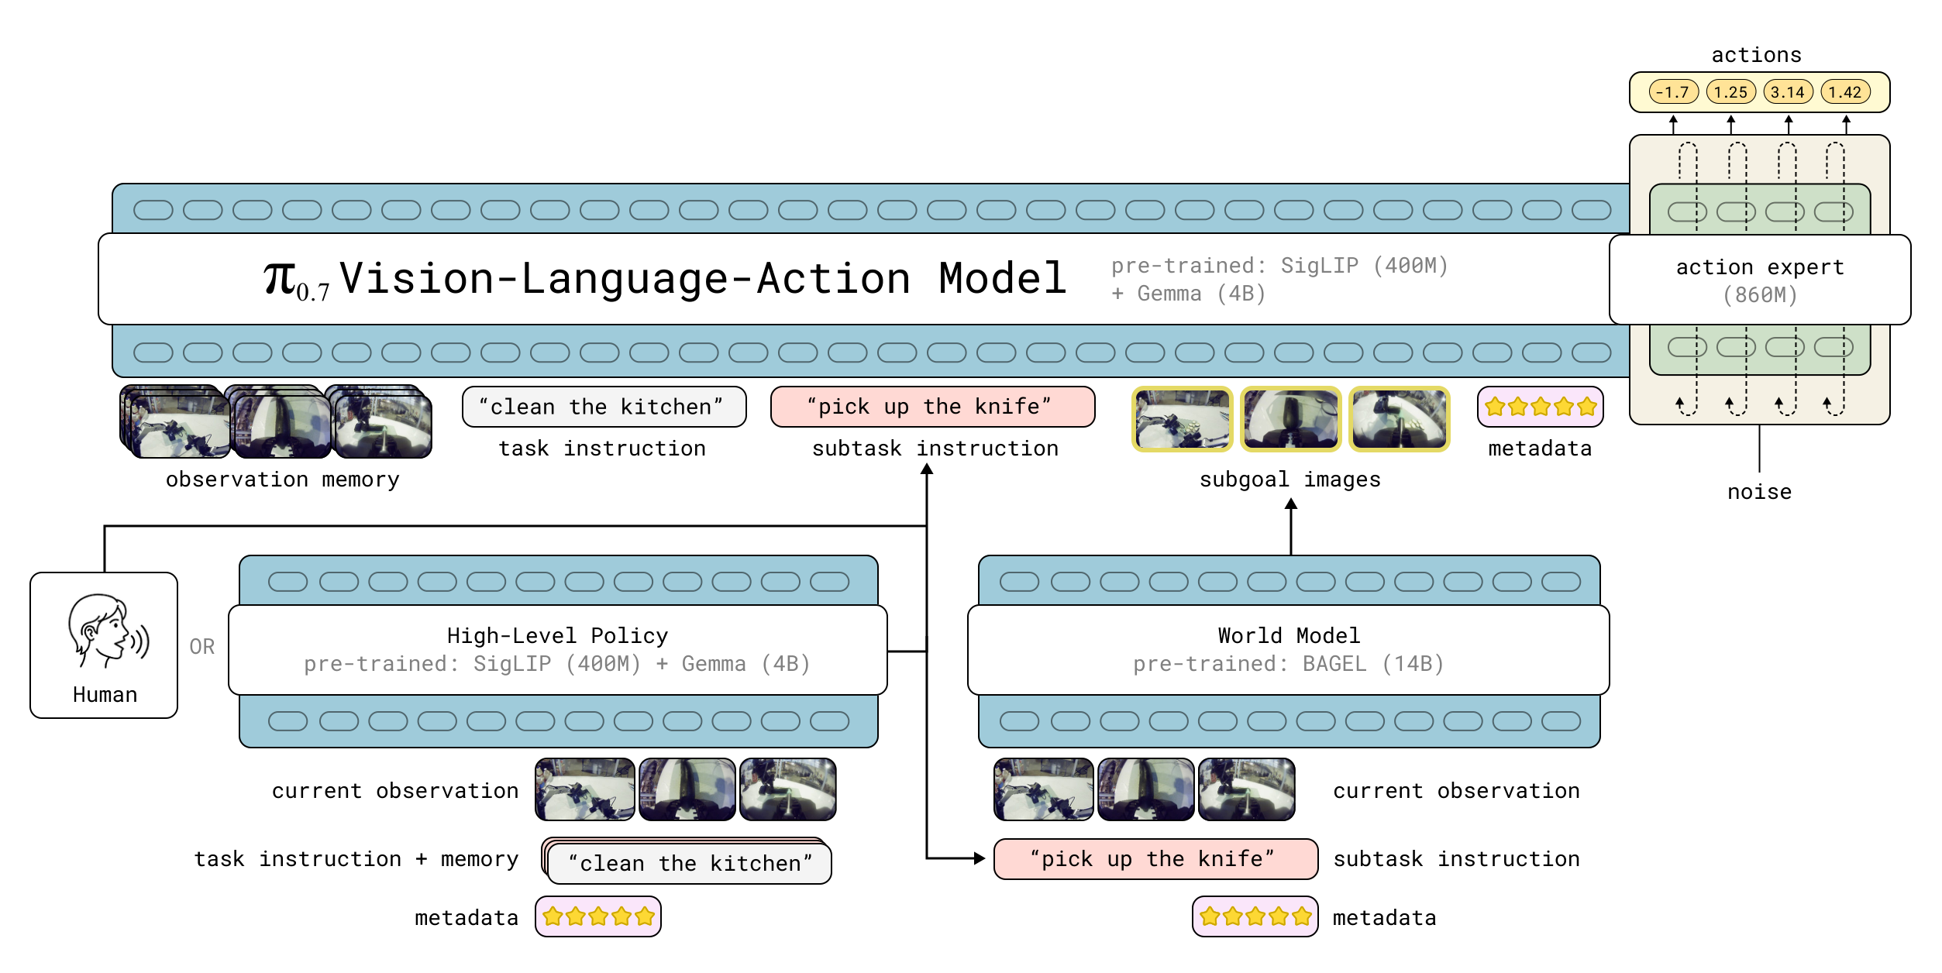The width and height of the screenshot is (1942, 973).
Task: Select "current observation" label left of High-Level Policy images
Action: point(395,791)
